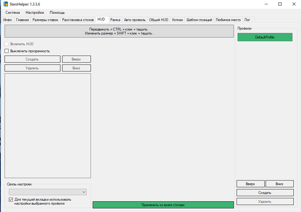This screenshot has width=301, height=212.
Task: Click Применить ко всем столам button
Action: coord(163,205)
